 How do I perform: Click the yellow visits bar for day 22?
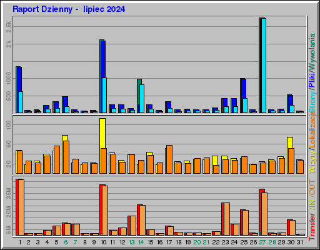(x=215, y=161)
